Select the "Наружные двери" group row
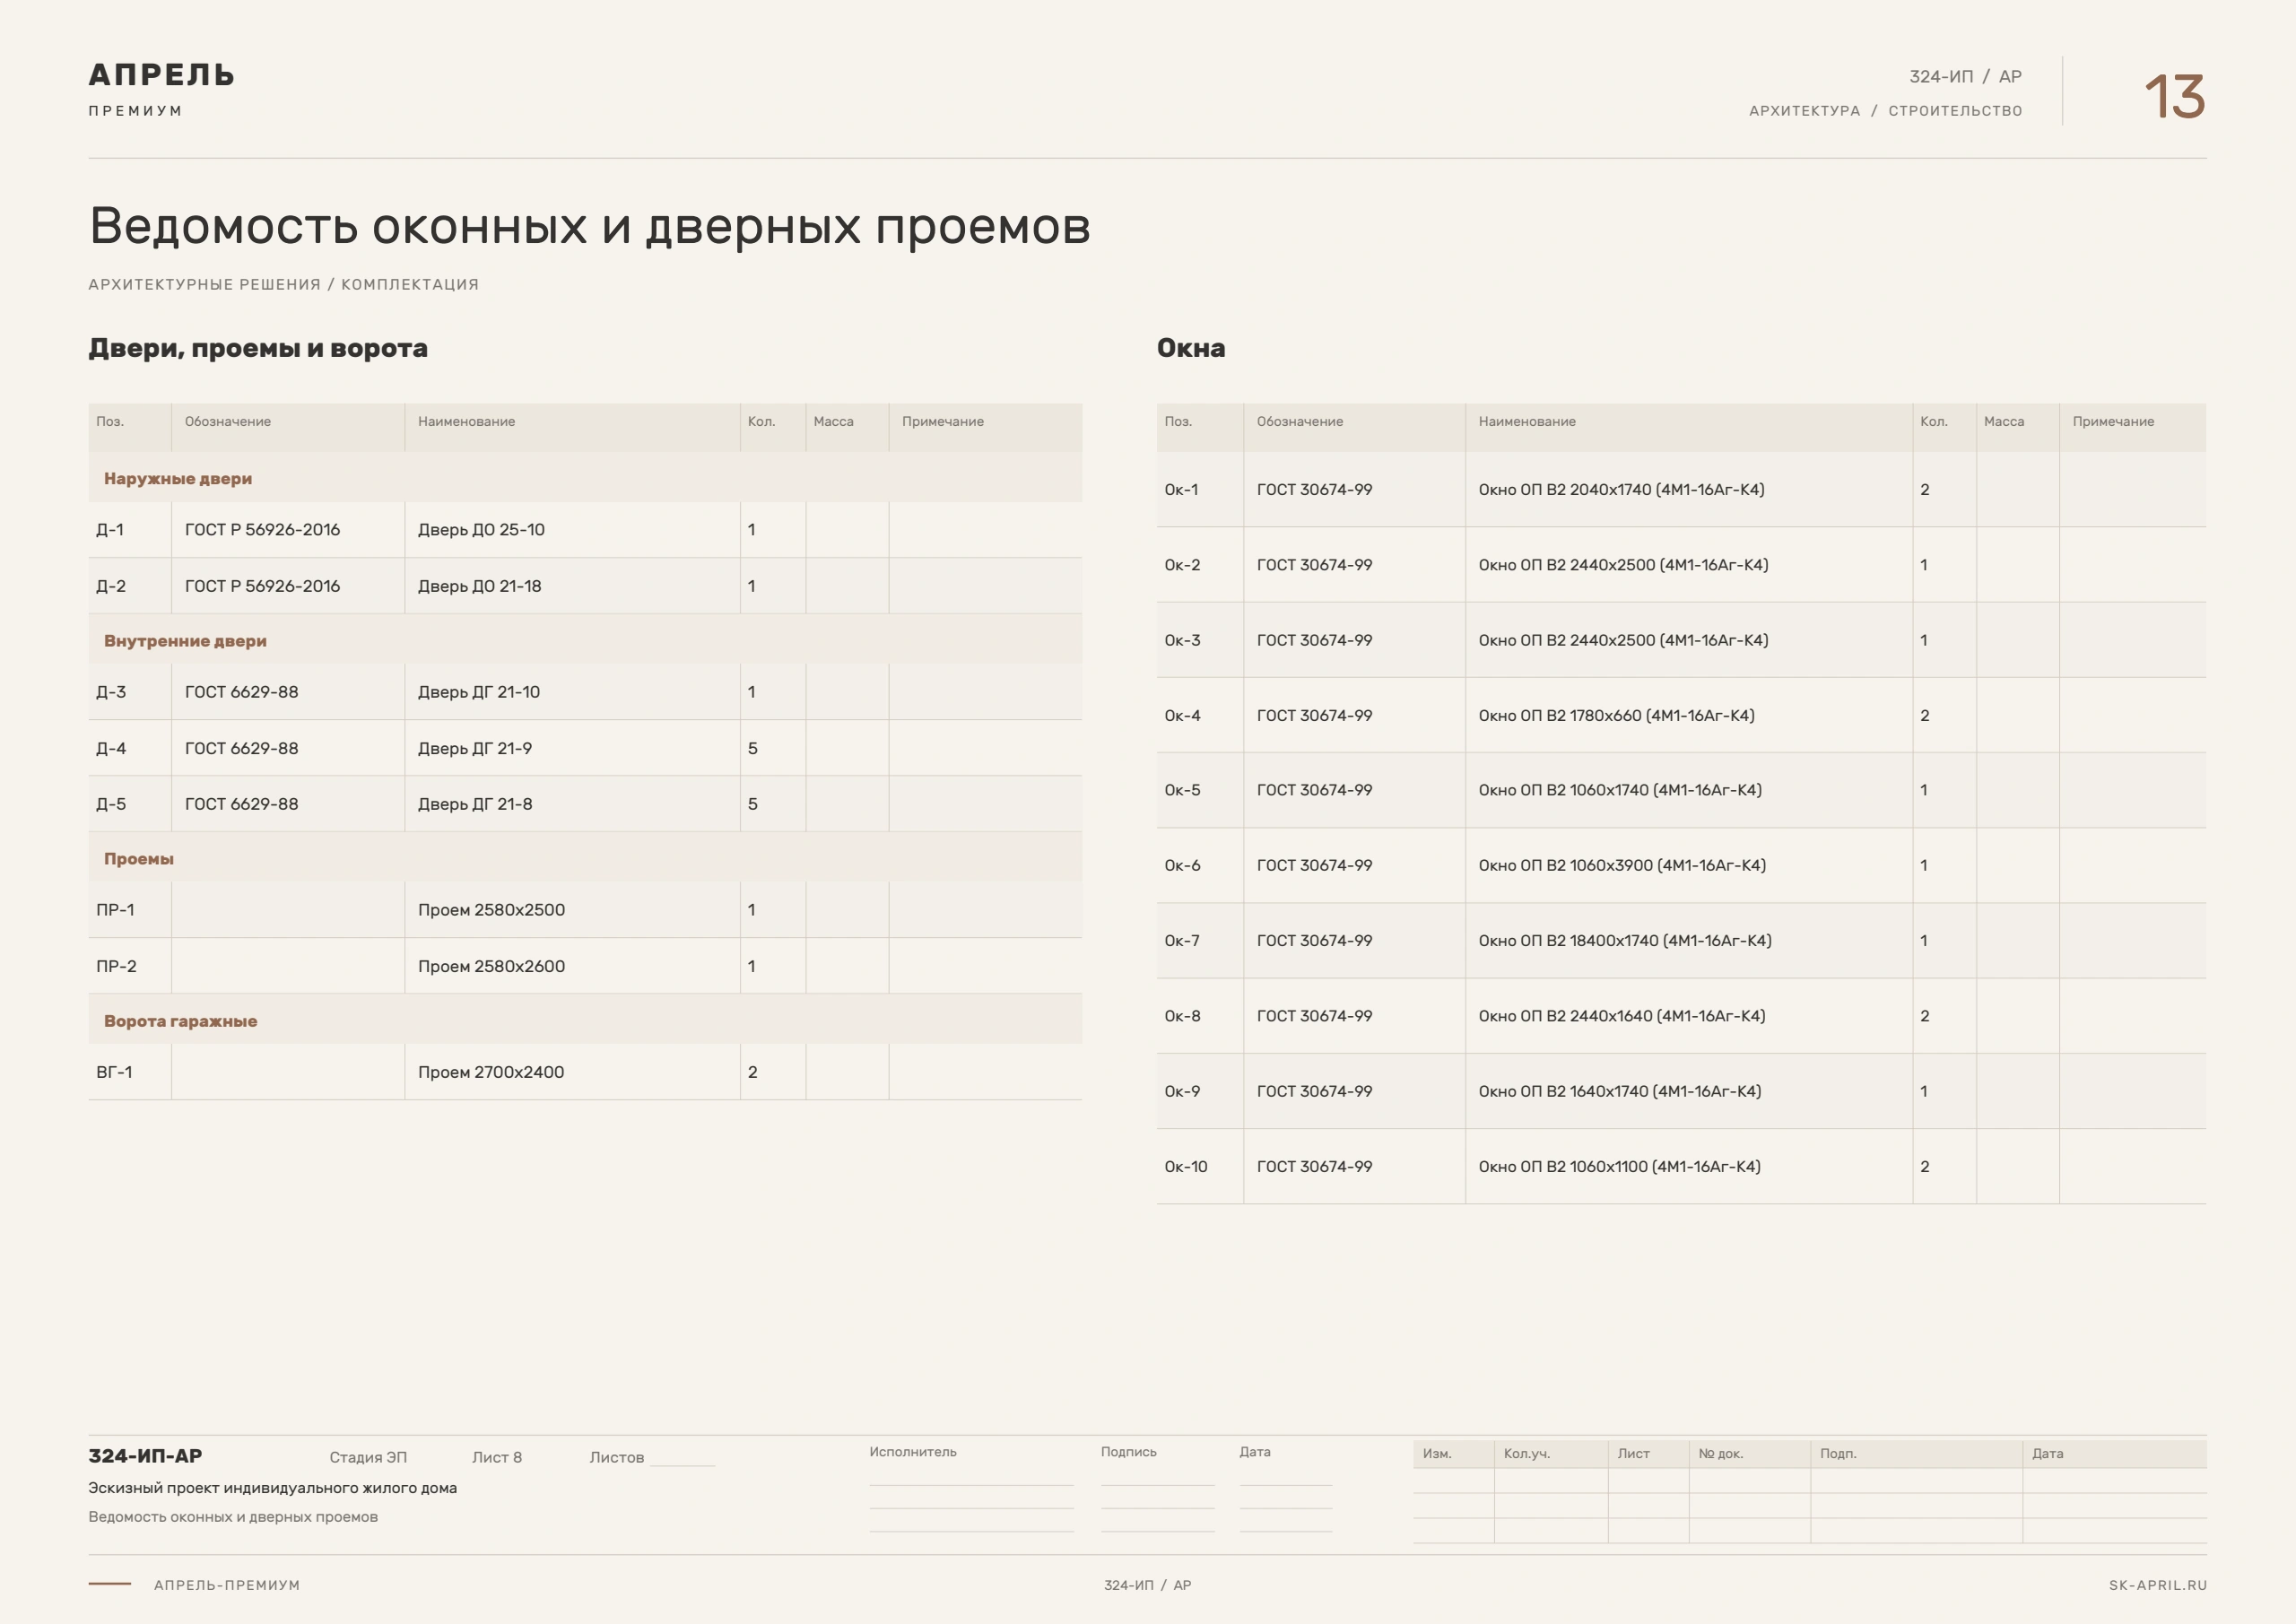Screen dimensions: 2296x1624 pos(585,478)
